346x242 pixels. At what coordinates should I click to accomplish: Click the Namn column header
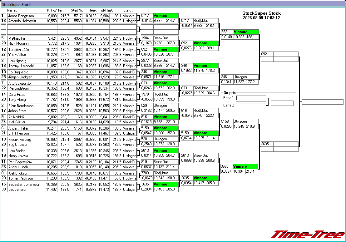point(12,10)
